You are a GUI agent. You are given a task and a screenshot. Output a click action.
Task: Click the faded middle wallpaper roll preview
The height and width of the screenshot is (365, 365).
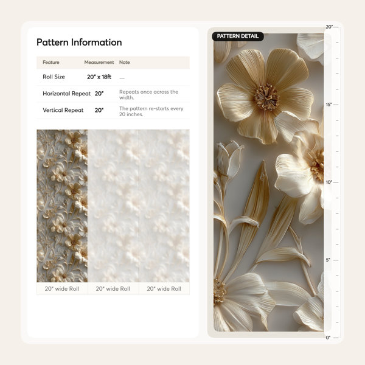tap(113, 206)
